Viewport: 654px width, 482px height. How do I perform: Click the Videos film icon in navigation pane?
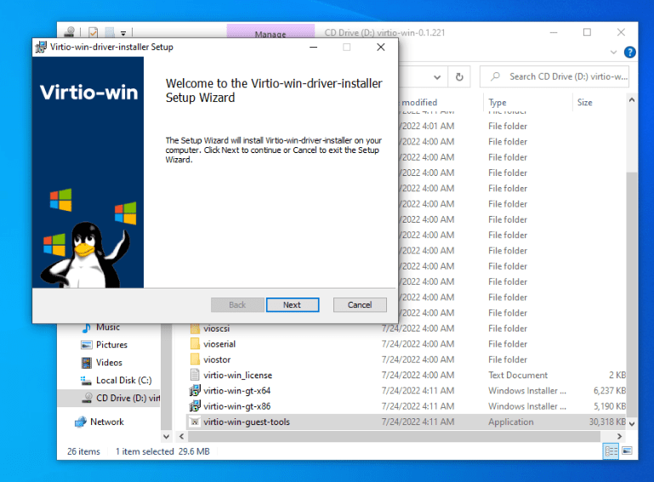[x=87, y=363]
